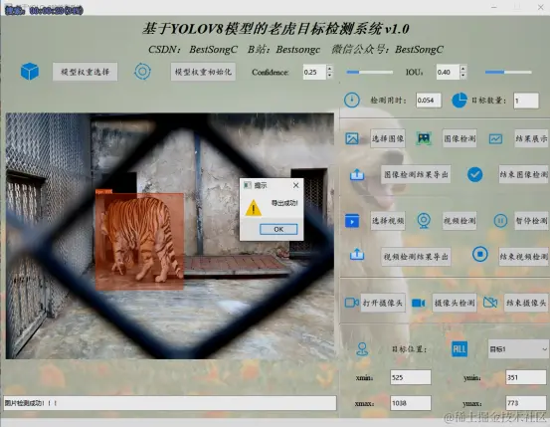Click the status bar text 图片检测成功
The width and height of the screenshot is (551, 428).
[x=31, y=403]
